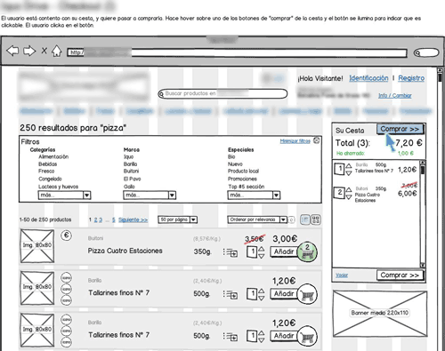This screenshot has width=445, height=351.
Task: Select the Fresco category filter
Action: tap(46, 172)
